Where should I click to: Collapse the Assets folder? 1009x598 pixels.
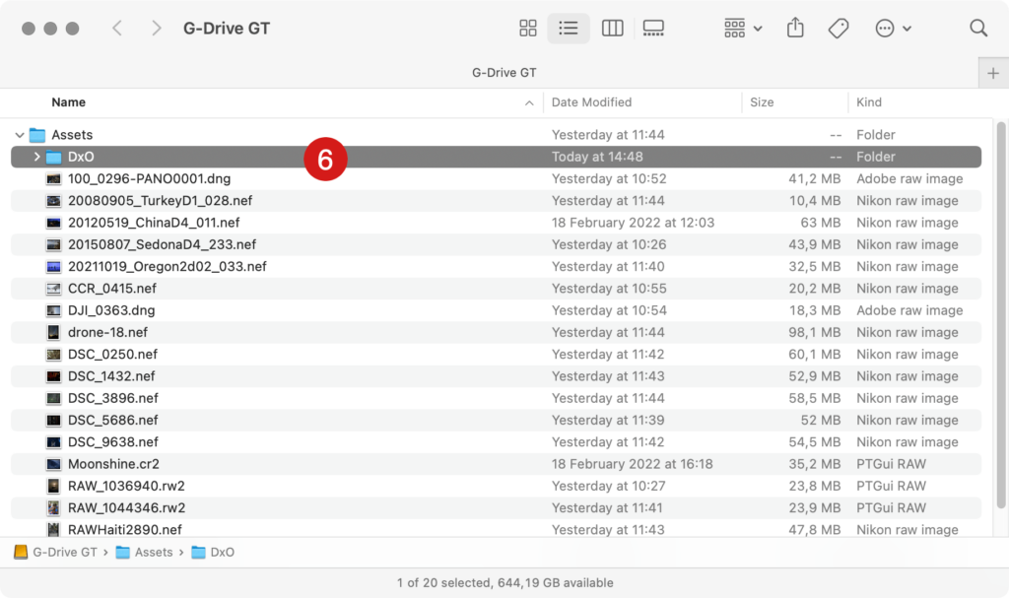[20, 135]
